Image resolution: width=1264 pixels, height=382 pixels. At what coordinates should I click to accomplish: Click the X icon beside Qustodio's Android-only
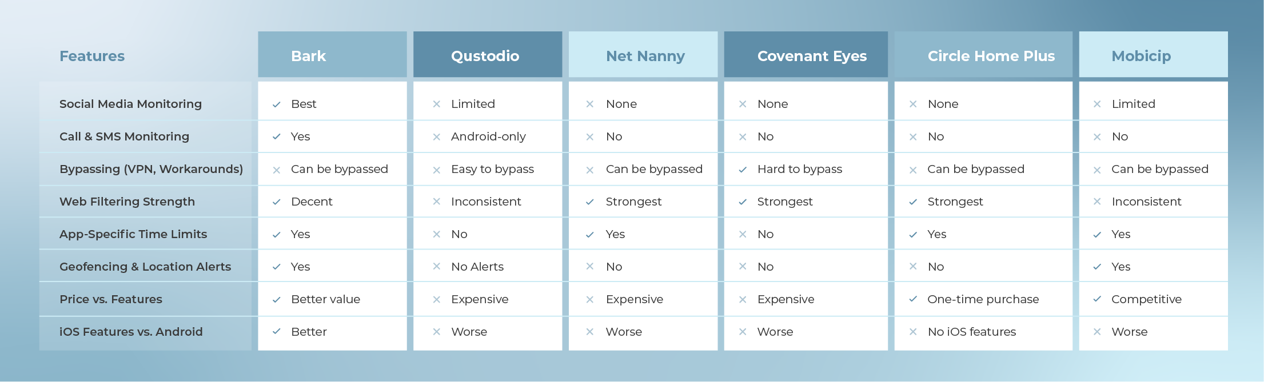point(437,137)
